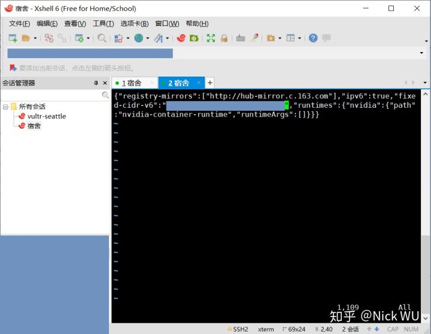This screenshot has width=431, height=334.
Task: Click the highlight pen toolbar icon
Action: click(x=254, y=38)
